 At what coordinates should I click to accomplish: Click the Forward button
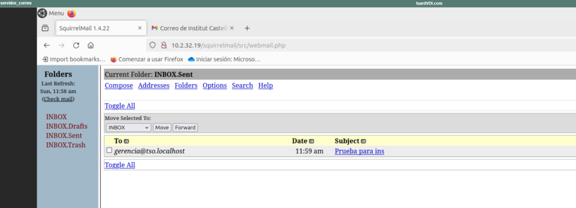(x=185, y=127)
